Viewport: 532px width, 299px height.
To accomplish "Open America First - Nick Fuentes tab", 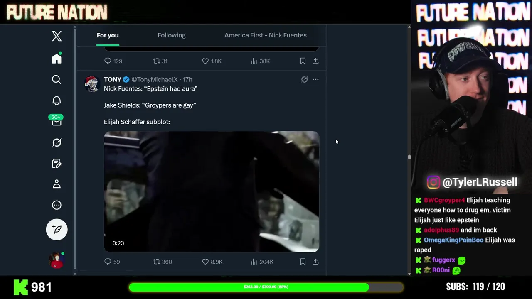I will pos(266,35).
